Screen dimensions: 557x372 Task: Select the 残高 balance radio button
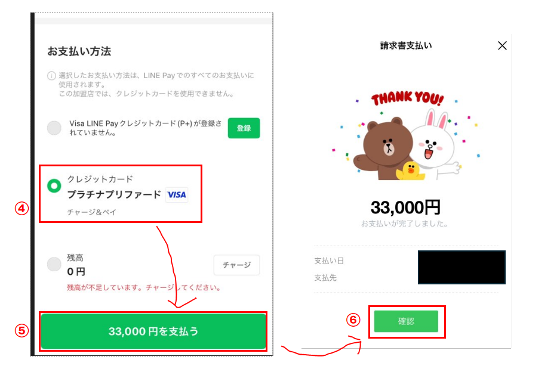[x=54, y=264]
